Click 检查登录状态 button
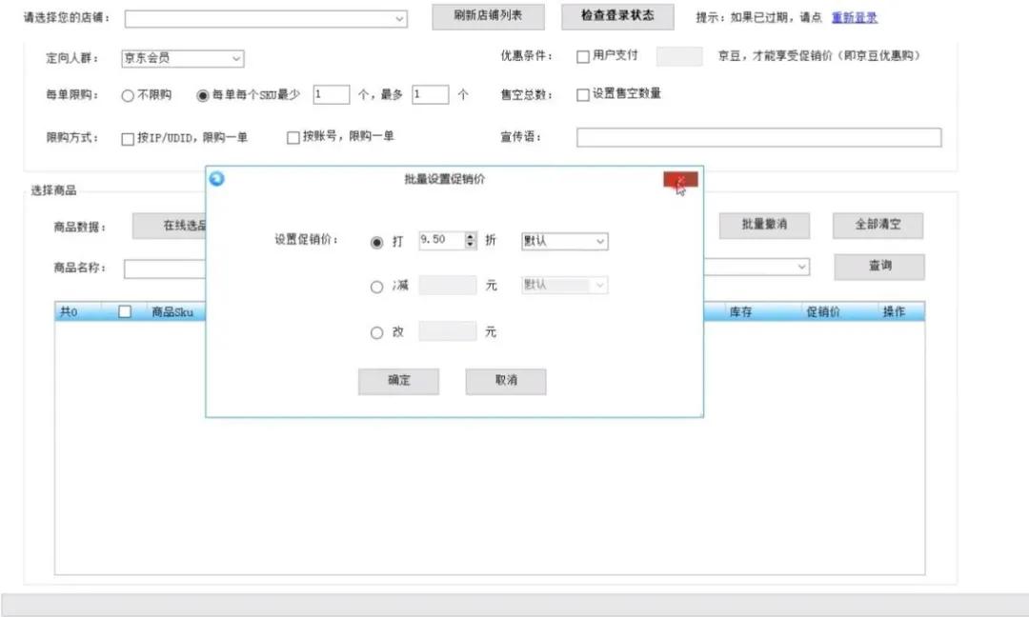This screenshot has height=617, width=1029. coord(617,16)
